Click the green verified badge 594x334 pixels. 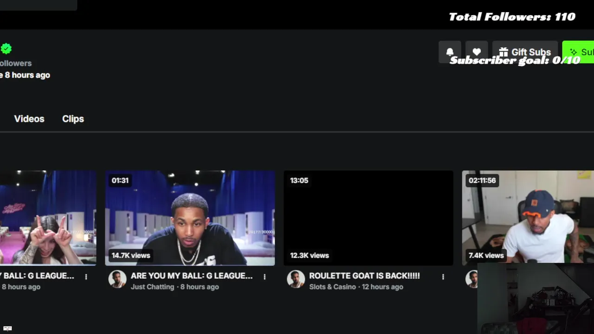pyautogui.click(x=6, y=49)
